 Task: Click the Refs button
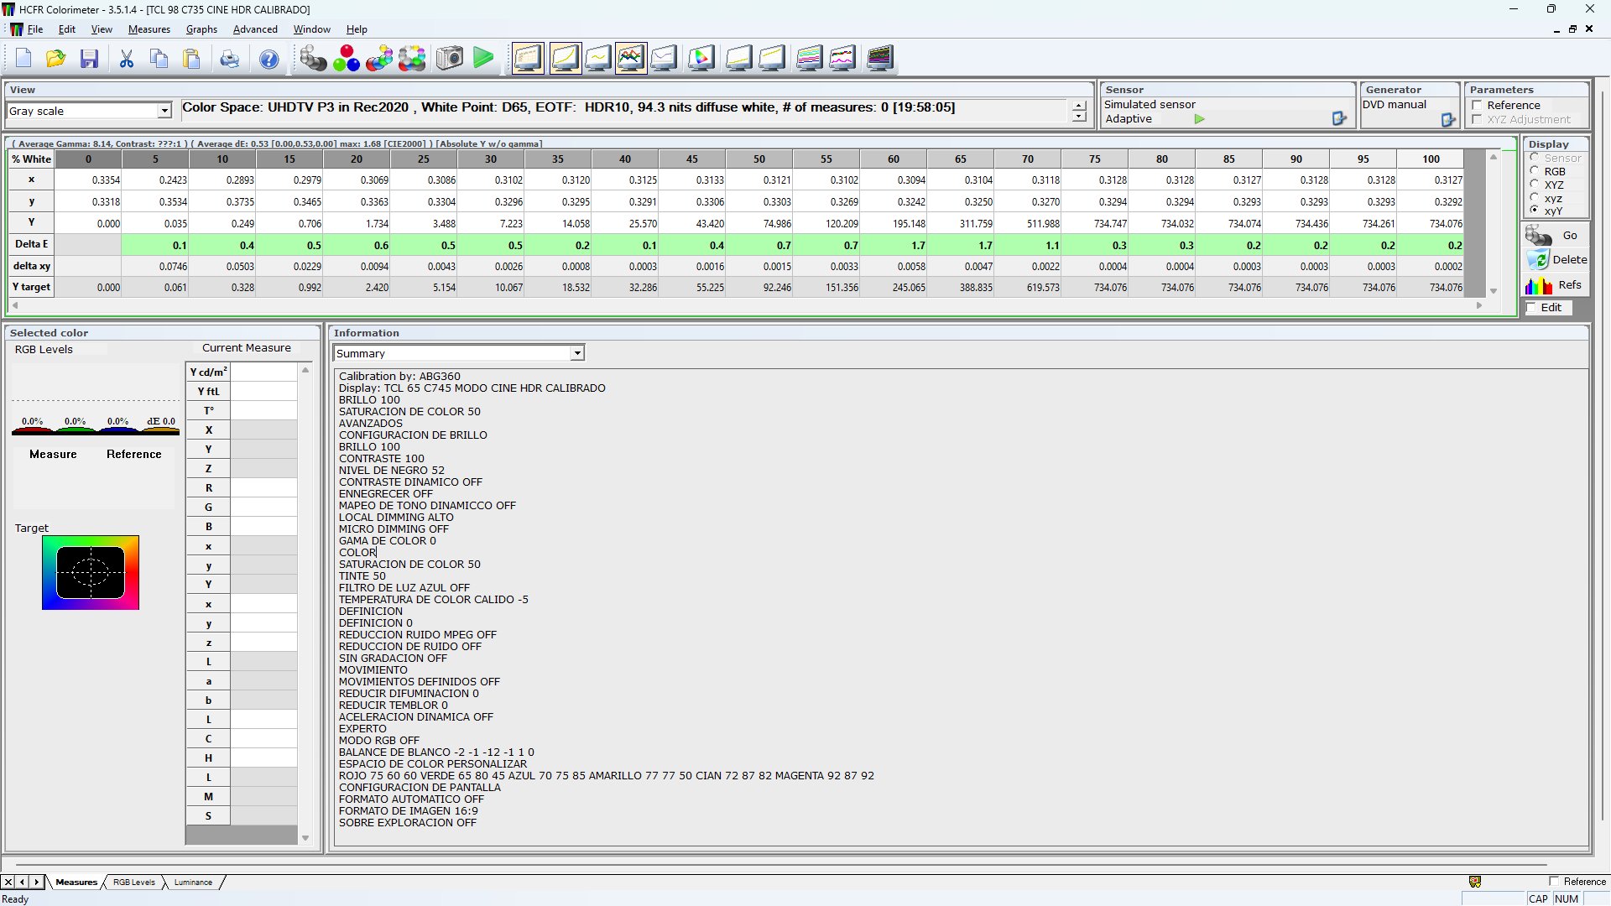point(1556,285)
